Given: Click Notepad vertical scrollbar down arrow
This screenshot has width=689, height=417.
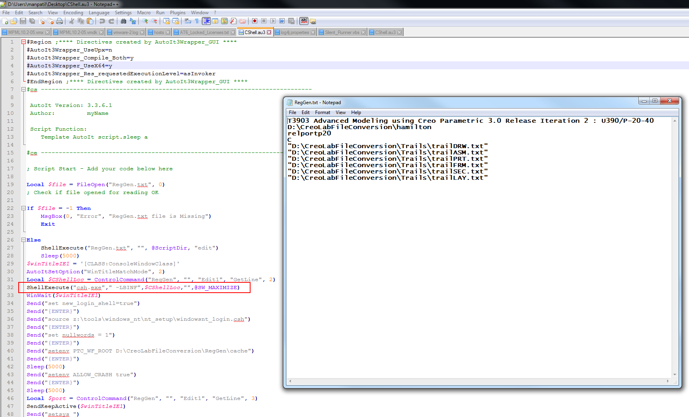Looking at the screenshot, I should 675,374.
